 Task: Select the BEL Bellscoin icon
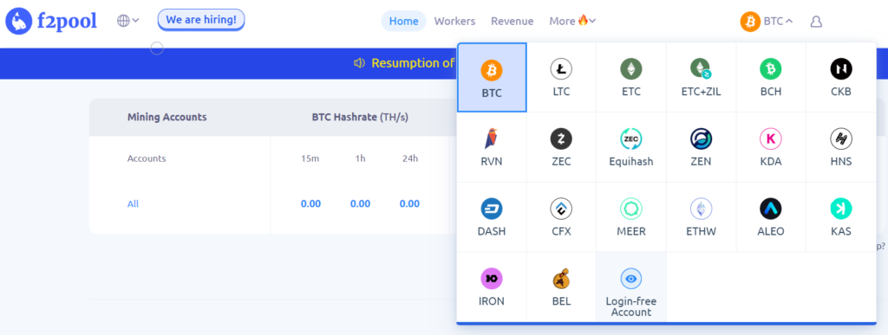(x=561, y=279)
